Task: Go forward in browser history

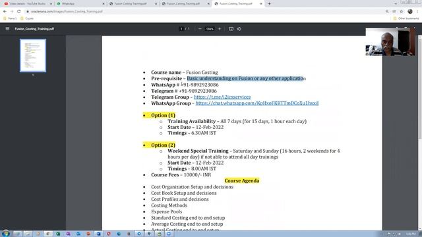Action: 12,12
